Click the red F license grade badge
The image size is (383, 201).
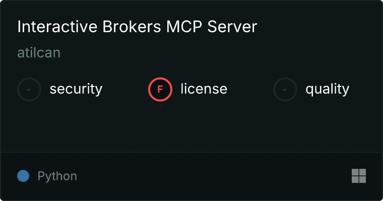pos(160,89)
